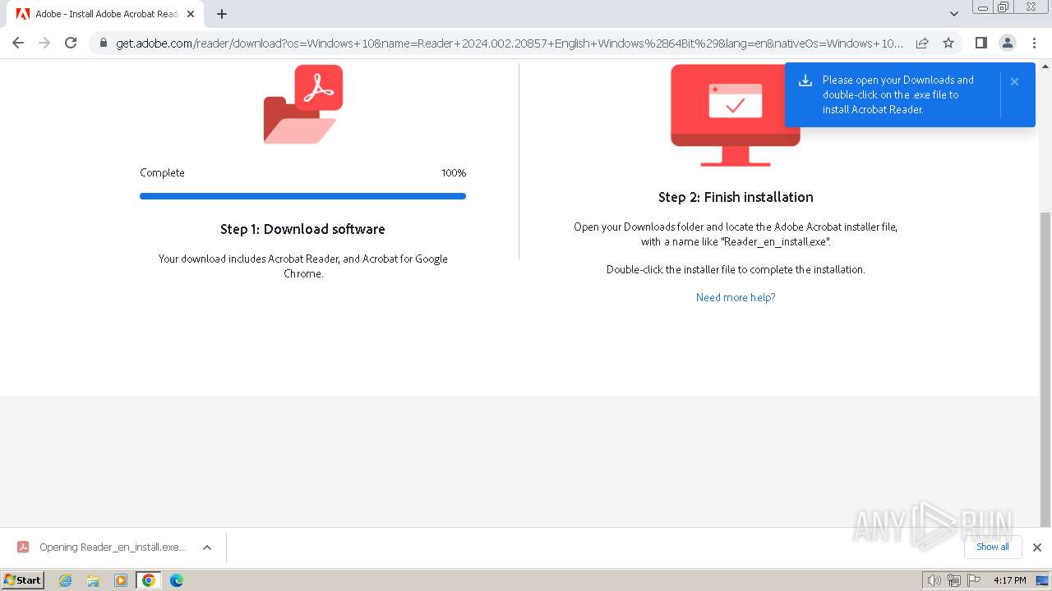Click the red monitor illustration
This screenshot has width=1052, height=591.
(x=736, y=115)
